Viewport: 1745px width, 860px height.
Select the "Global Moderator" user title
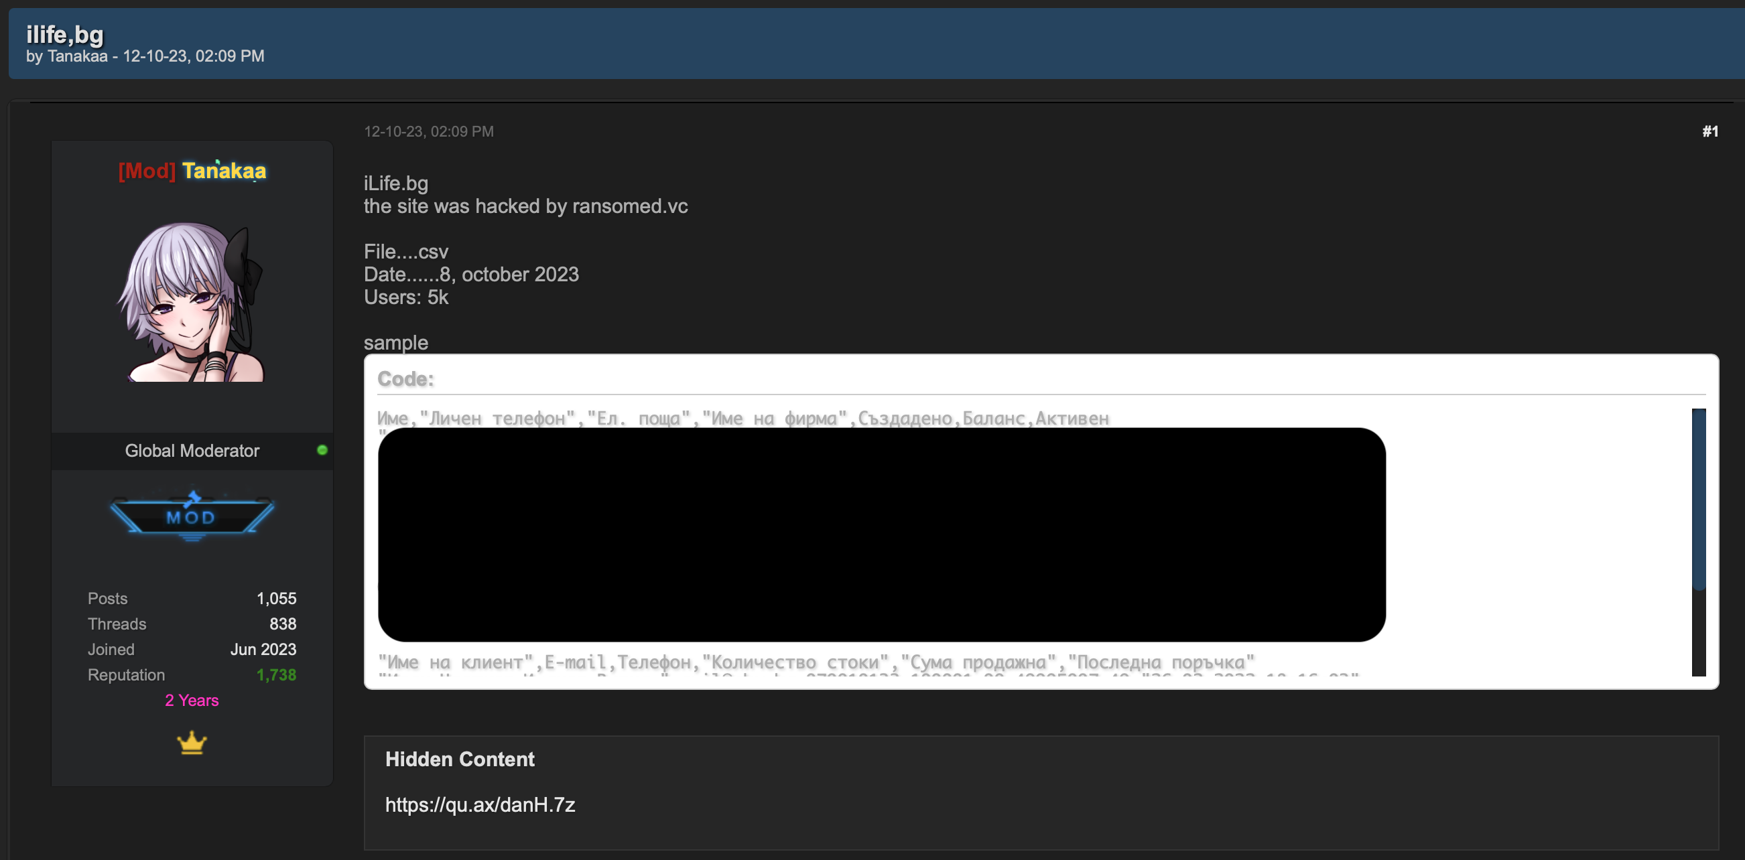pos(192,451)
